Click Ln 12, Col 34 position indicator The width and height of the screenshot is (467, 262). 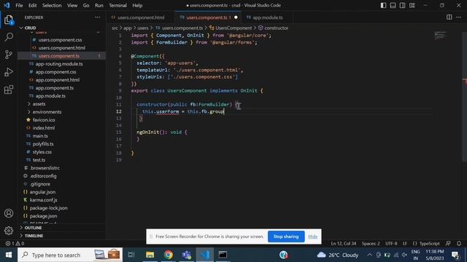tap(344, 243)
